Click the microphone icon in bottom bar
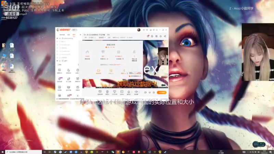 pos(129,92)
